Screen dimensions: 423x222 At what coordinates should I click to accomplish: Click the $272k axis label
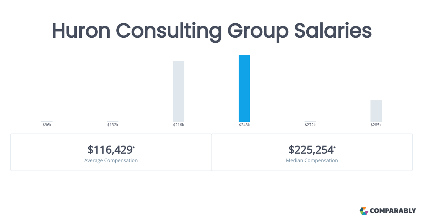tap(310, 125)
